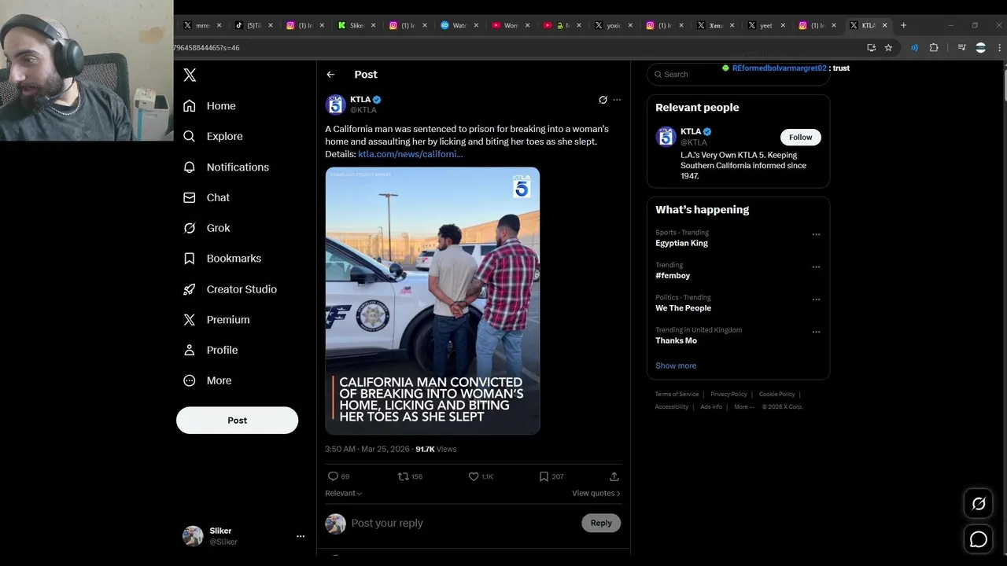Open the floating Grok button
The width and height of the screenshot is (1007, 566).
coord(979,504)
